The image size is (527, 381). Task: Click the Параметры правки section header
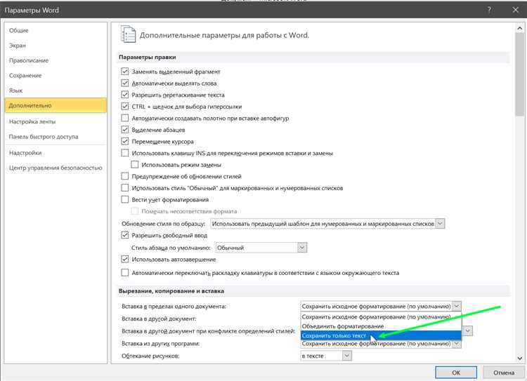[148, 57]
